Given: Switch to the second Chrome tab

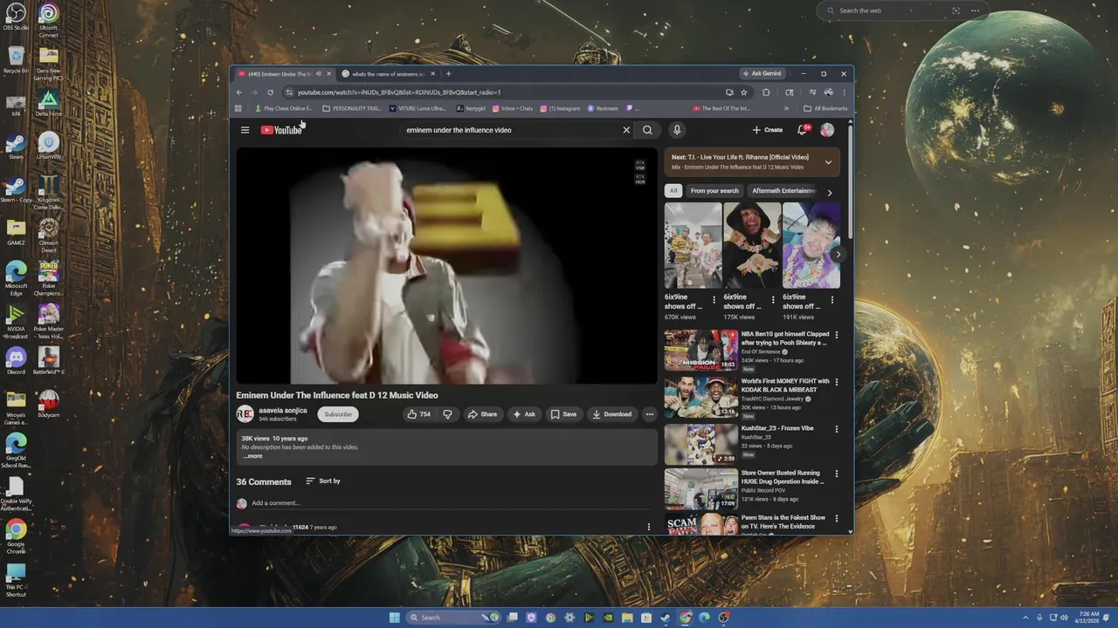Looking at the screenshot, I should (x=389, y=74).
